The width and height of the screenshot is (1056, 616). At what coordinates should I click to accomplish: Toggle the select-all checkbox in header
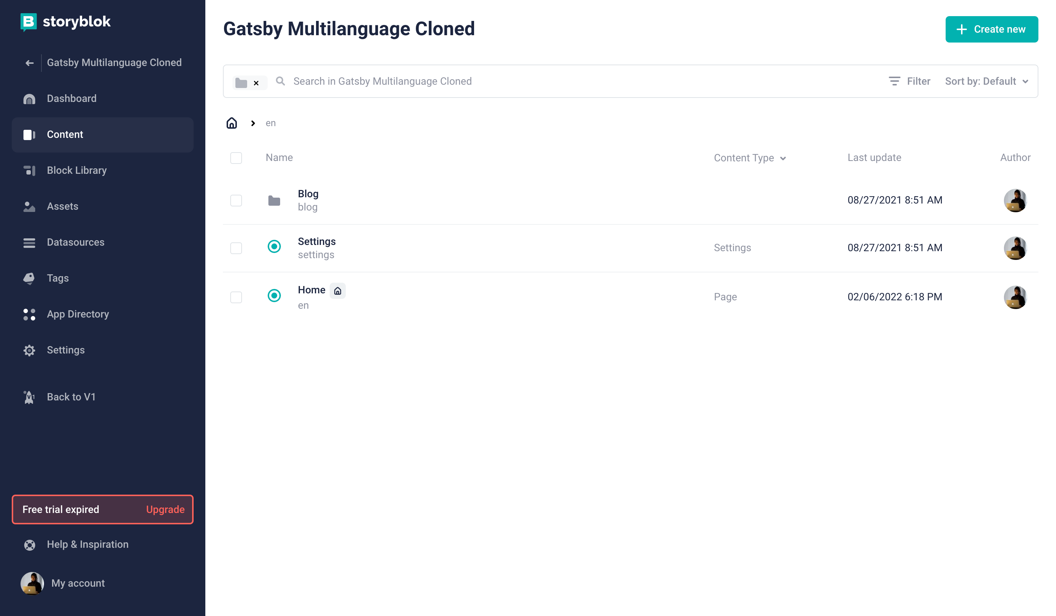(x=236, y=158)
